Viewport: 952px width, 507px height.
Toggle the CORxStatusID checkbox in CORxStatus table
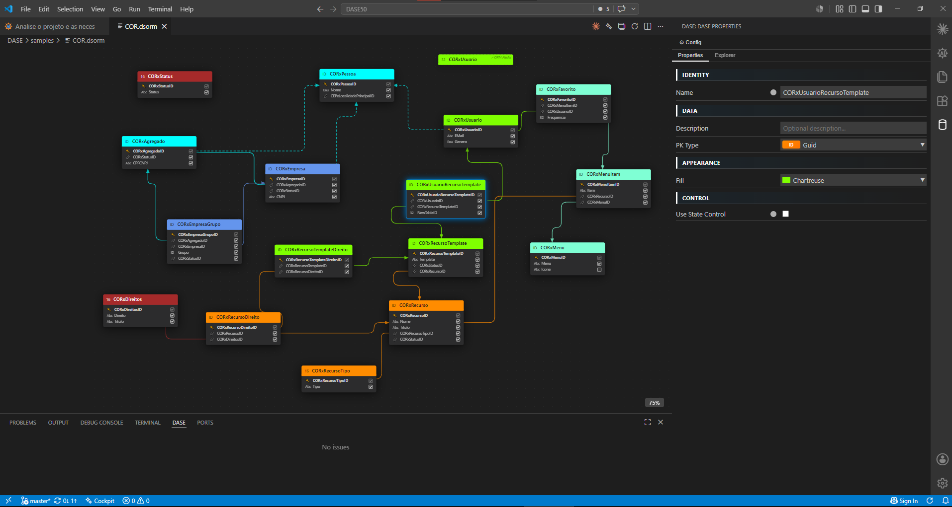pyautogui.click(x=206, y=86)
